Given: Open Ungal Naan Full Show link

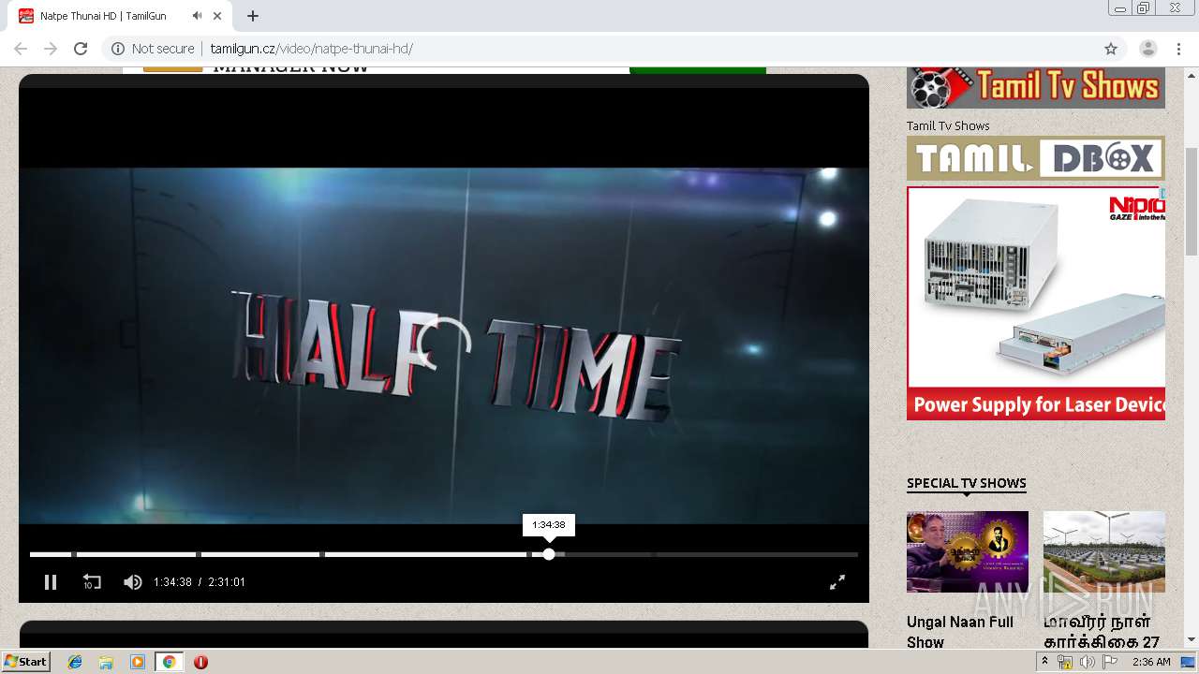Looking at the screenshot, I should [960, 632].
